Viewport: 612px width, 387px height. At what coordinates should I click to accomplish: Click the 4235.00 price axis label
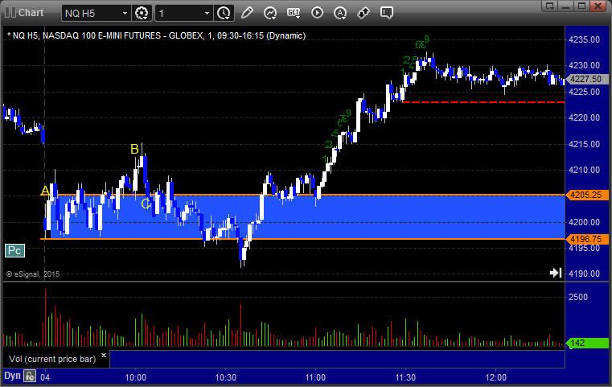[x=585, y=39]
